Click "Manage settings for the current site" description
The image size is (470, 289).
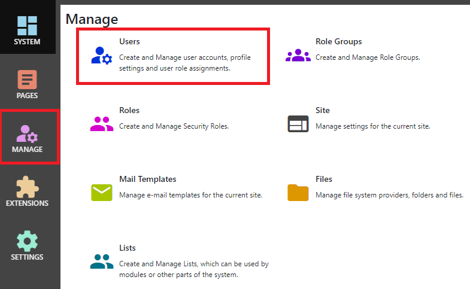pyautogui.click(x=372, y=126)
